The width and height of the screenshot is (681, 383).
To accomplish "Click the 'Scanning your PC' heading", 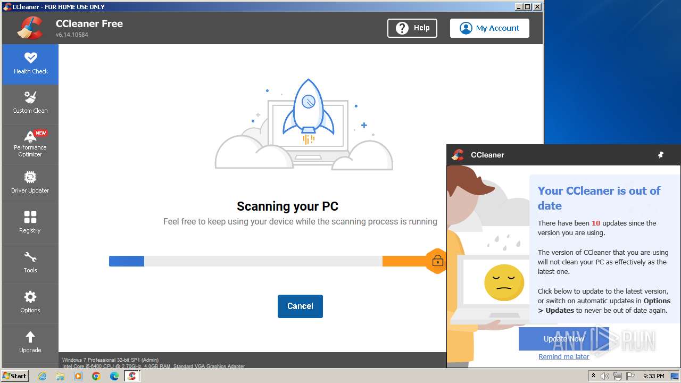I will [x=287, y=206].
